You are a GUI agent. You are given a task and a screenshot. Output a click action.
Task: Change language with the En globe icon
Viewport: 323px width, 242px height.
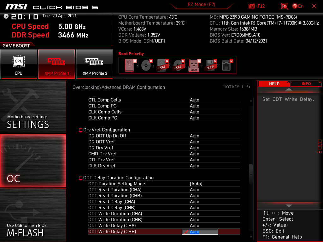pyautogui.click(x=298, y=6)
